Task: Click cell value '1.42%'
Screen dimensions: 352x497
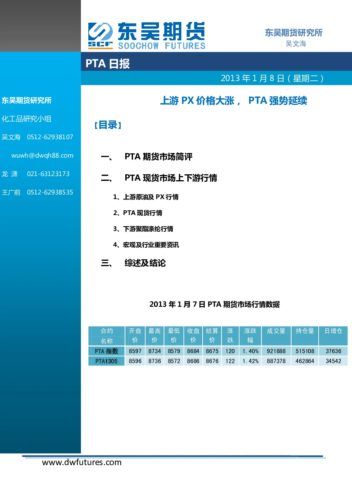Action: coord(251,361)
